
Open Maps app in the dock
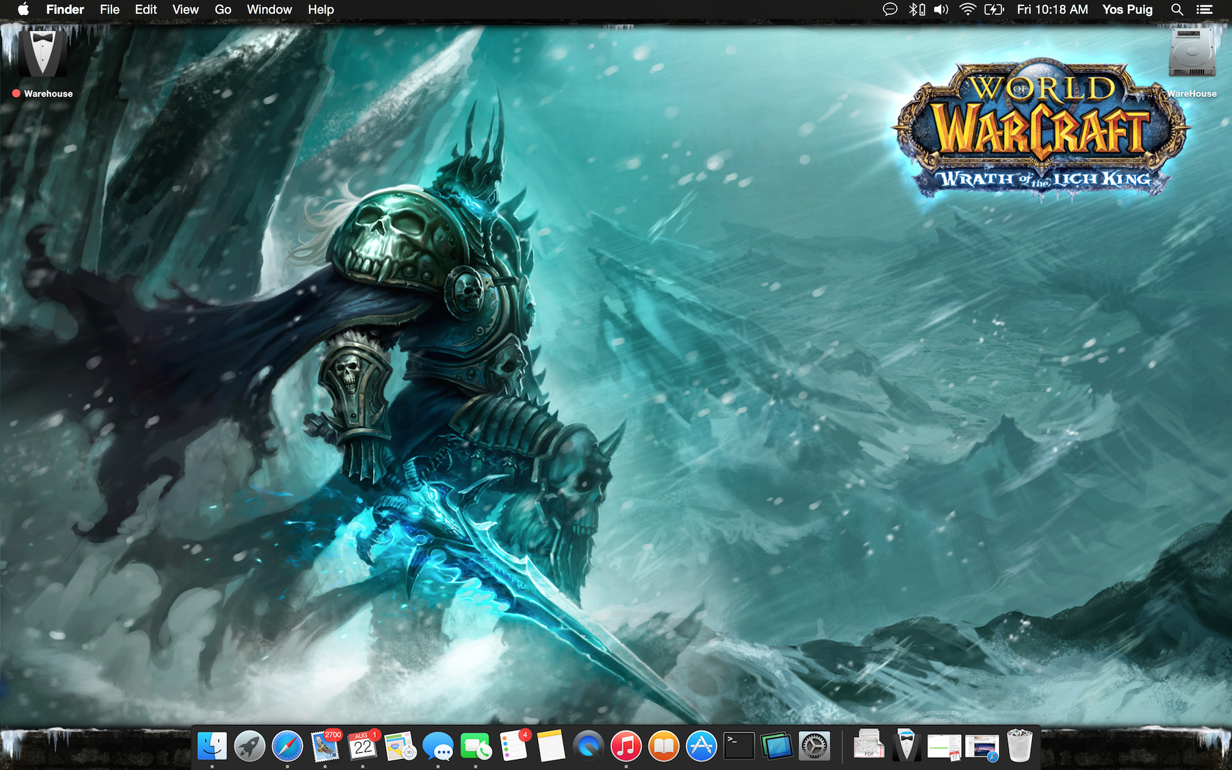(x=400, y=745)
